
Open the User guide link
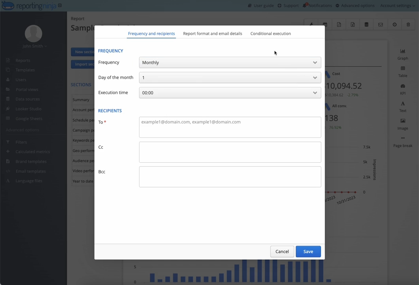coord(261,6)
